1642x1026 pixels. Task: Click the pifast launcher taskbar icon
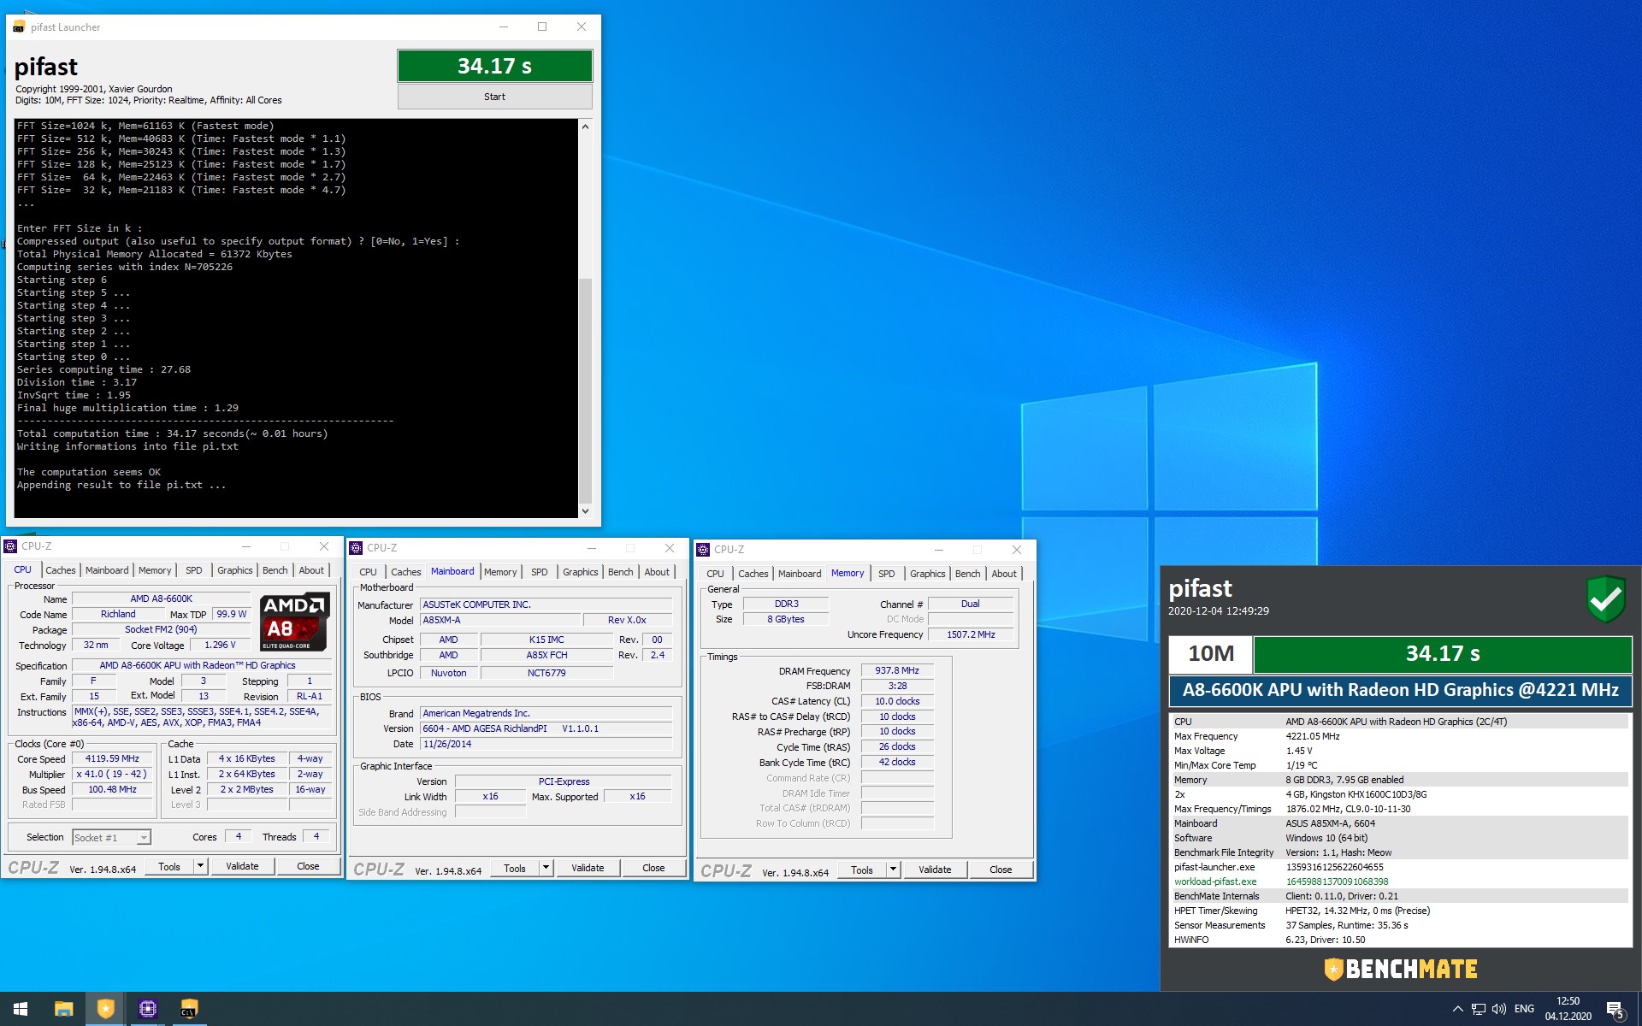coord(189,1009)
